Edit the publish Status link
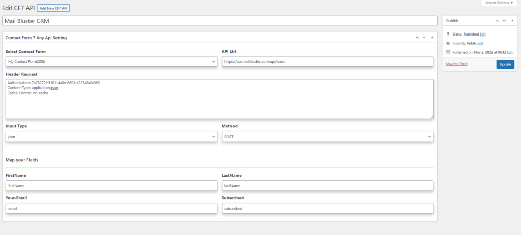 [x=483, y=34]
